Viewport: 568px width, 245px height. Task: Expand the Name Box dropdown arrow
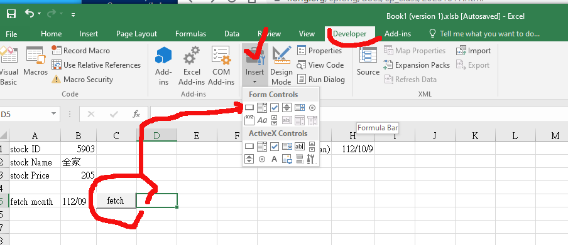click(x=53, y=114)
